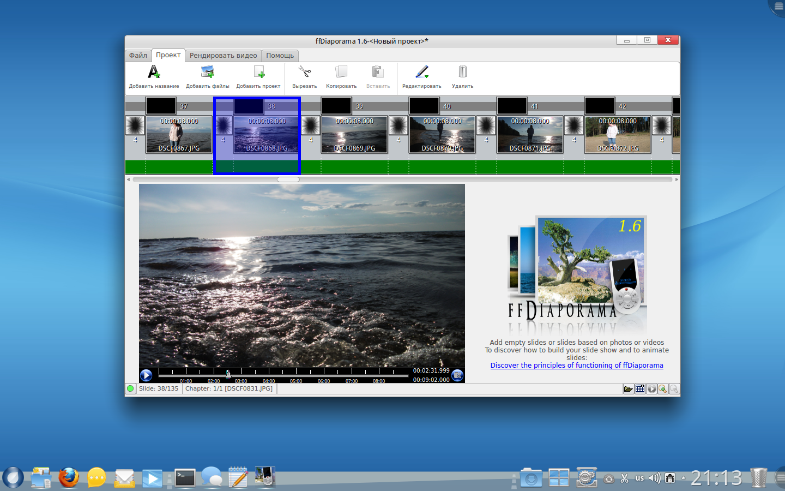
Task: Click the Добавить файлы (add files) icon
Action: coord(207,72)
